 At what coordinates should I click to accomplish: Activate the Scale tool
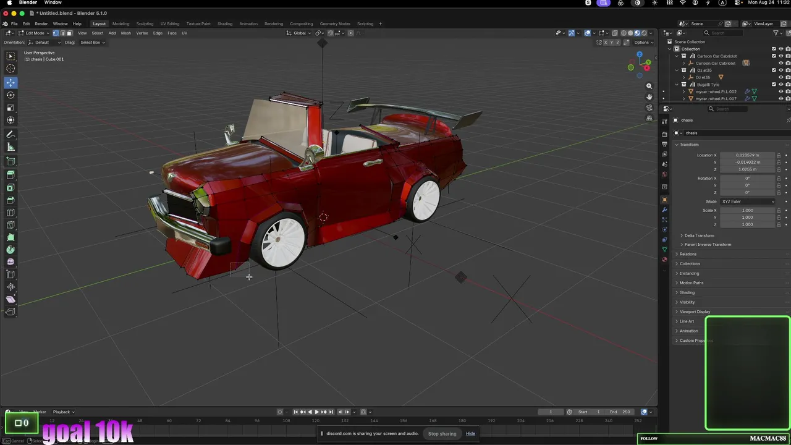tap(11, 108)
